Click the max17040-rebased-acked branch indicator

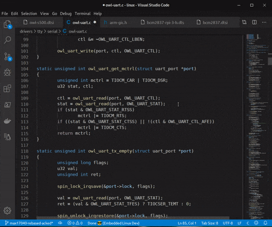click(x=29, y=223)
